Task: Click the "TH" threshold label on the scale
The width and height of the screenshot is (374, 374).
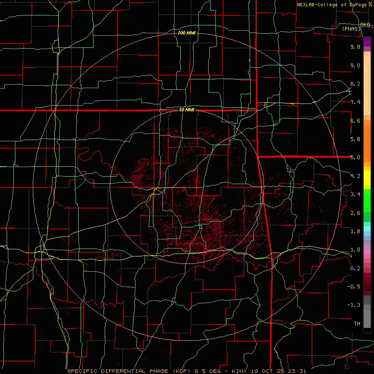Action: (x=357, y=324)
